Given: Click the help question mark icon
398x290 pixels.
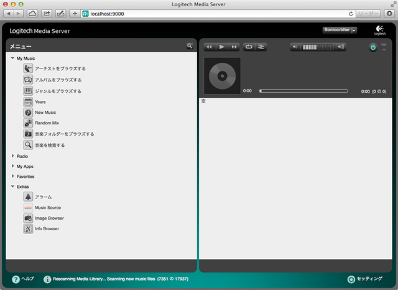Looking at the screenshot, I should click(x=16, y=279).
